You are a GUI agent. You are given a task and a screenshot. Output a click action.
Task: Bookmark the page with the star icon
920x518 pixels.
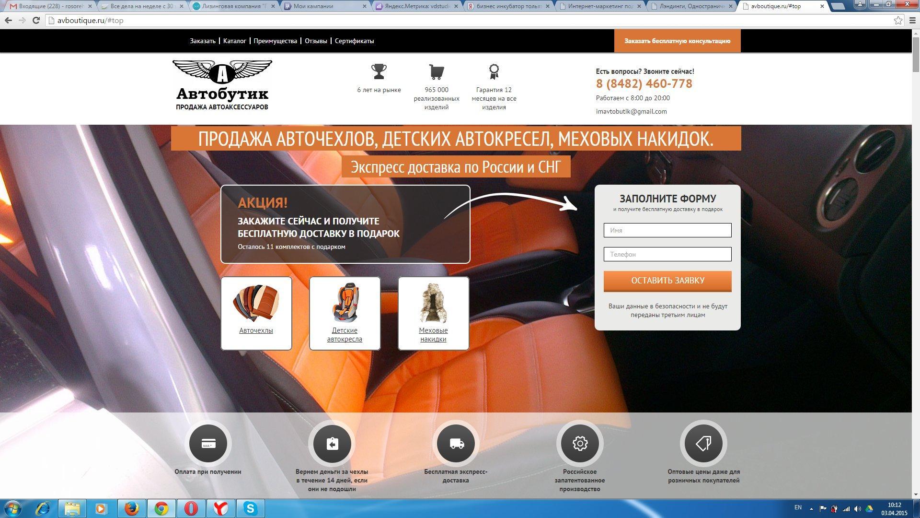[x=898, y=21]
